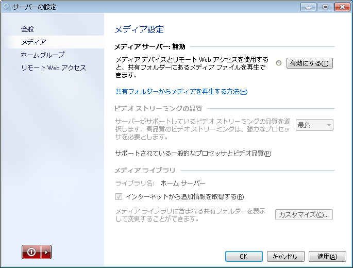
Task: Click the メディア サーバー: 無効 status text
Action: (150, 46)
